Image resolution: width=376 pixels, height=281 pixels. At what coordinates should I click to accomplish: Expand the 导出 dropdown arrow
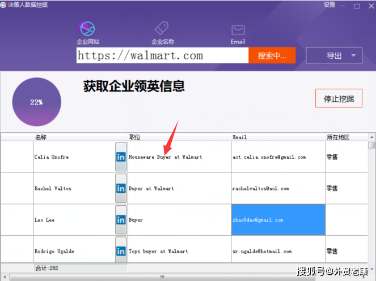point(353,55)
